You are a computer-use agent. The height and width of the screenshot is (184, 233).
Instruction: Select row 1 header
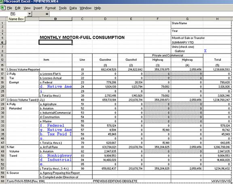pos(3,23)
